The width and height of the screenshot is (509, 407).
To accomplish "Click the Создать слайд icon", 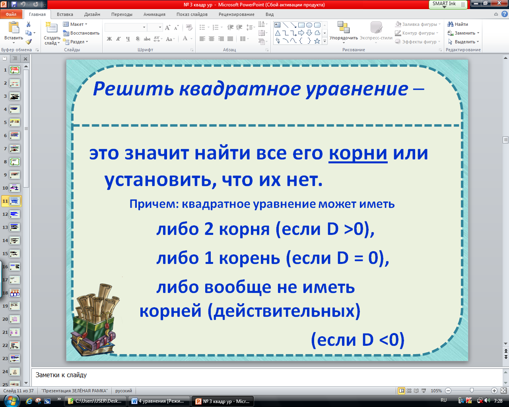I will 52,28.
